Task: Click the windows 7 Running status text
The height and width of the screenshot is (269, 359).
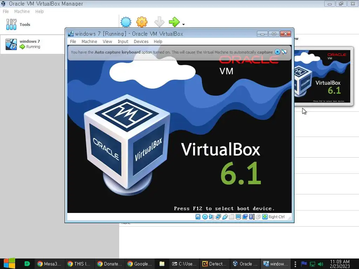Action: (33, 47)
